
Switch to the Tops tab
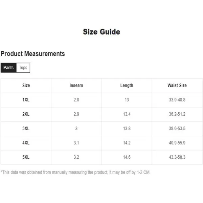(23, 68)
